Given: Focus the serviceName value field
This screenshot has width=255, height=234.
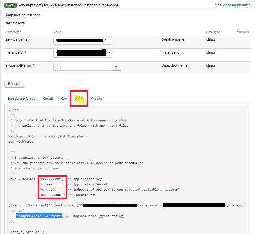Looking at the screenshot, I should point(82,41).
